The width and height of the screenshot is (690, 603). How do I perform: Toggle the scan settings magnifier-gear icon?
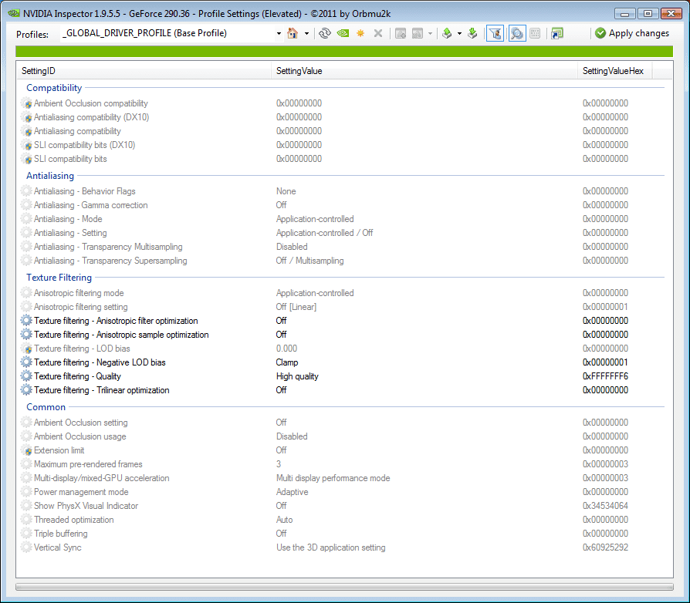(517, 33)
